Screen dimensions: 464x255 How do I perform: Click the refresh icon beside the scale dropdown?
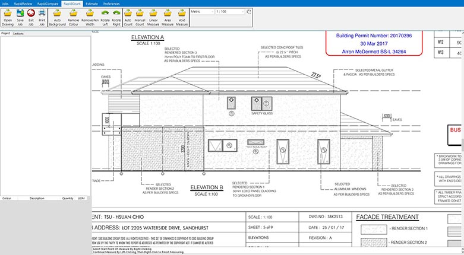249,11
